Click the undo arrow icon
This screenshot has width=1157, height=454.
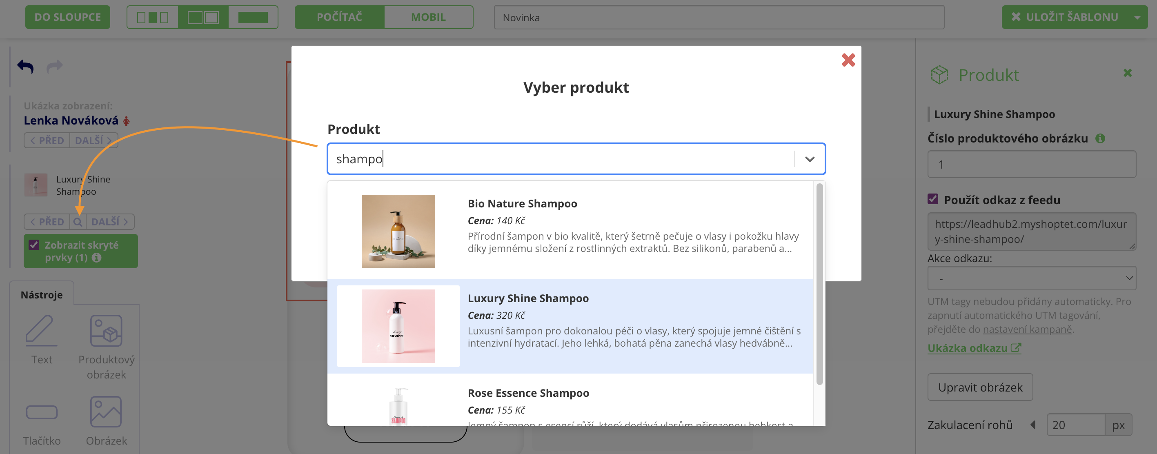click(x=26, y=67)
